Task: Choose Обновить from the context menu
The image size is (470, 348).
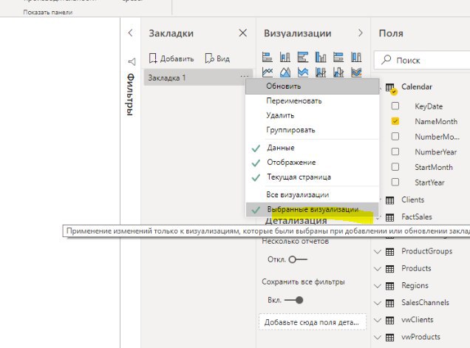Action: click(313, 86)
